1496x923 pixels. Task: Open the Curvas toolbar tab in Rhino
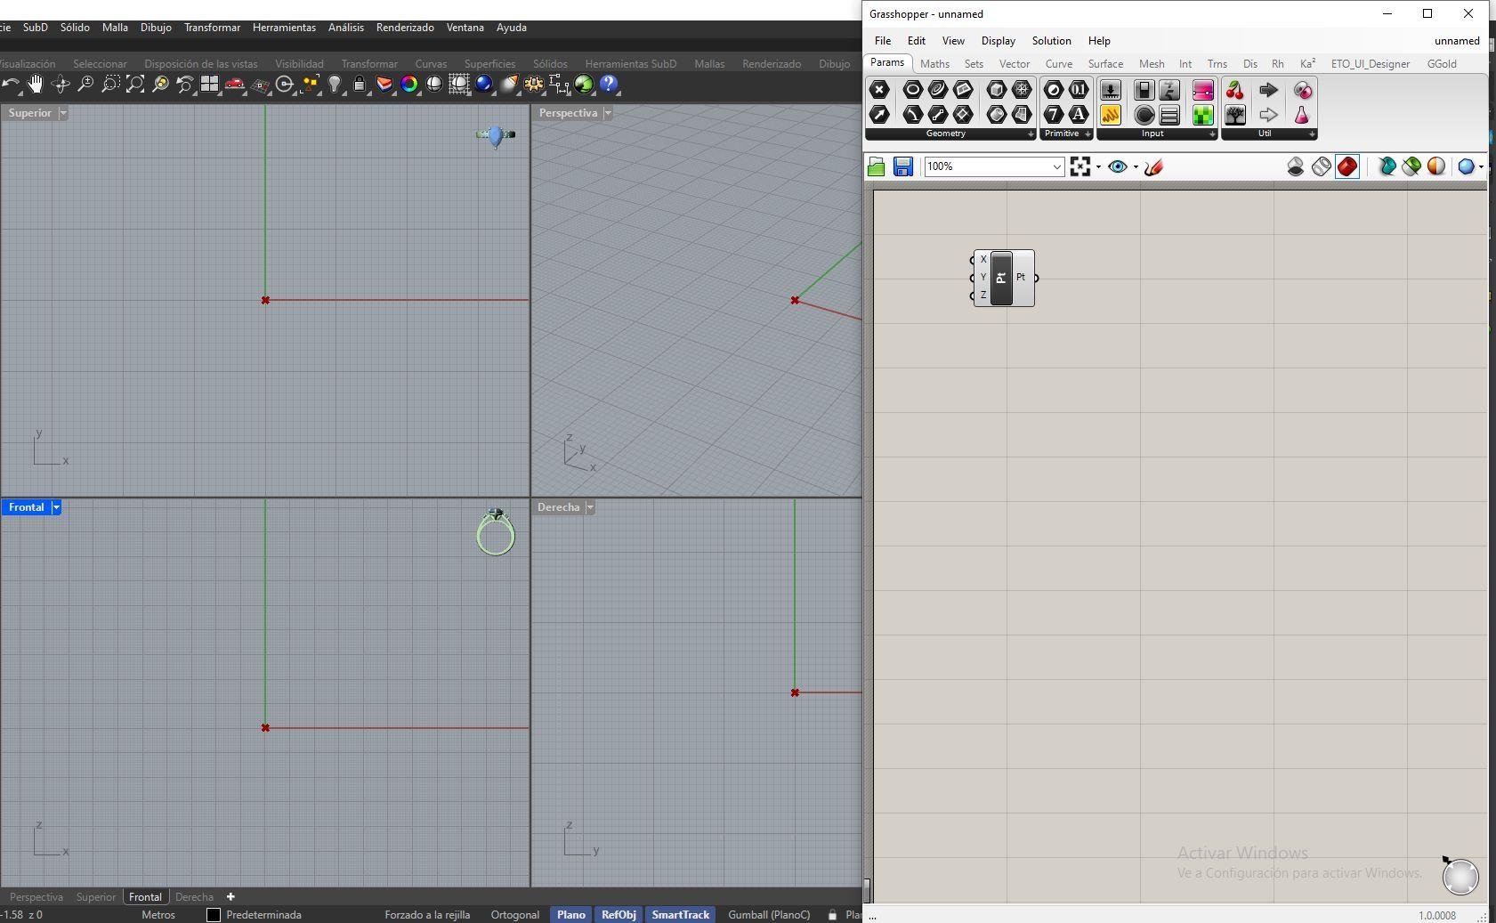tap(431, 64)
